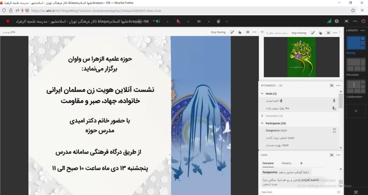This screenshot has width=368, height=195.
Task: Click the red power end-session icon
Action: (x=363, y=21)
